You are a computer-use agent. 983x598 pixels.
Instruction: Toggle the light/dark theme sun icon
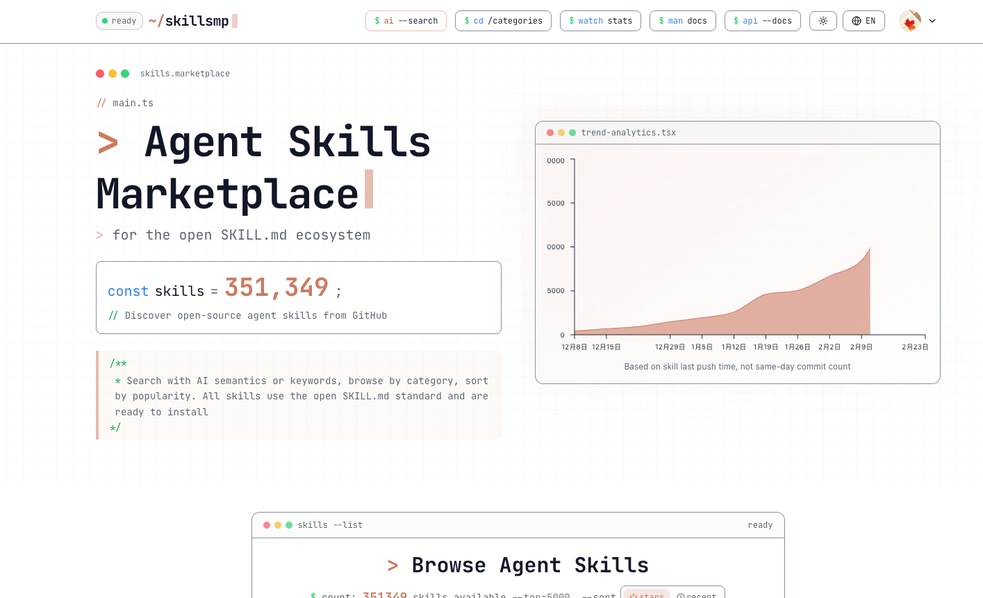[x=823, y=21]
